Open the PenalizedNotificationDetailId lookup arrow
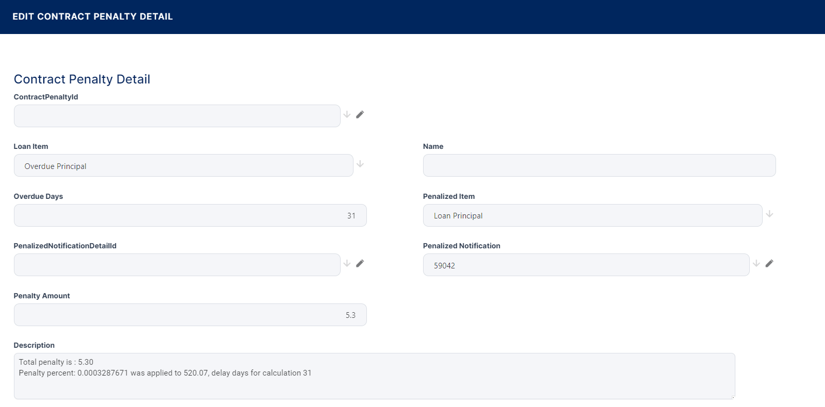 [x=347, y=263]
